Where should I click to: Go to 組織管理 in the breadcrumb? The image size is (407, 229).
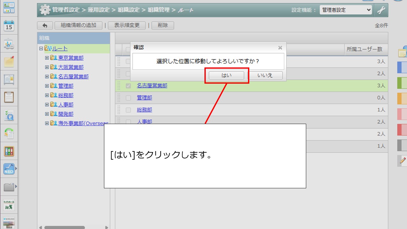point(159,10)
